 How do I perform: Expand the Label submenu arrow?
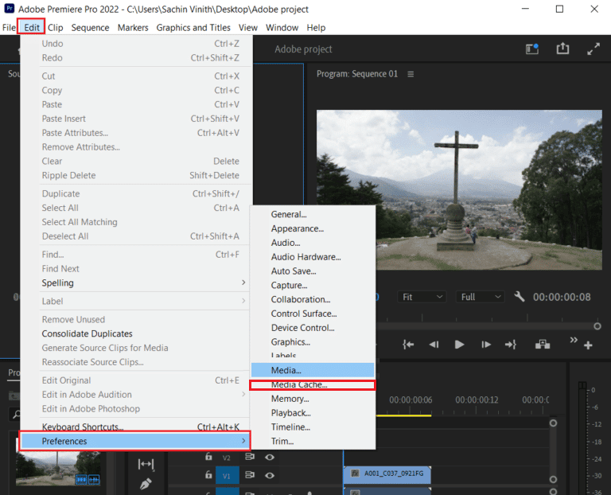[x=243, y=301]
